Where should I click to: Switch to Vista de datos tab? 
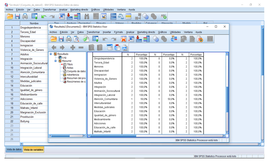14,150
